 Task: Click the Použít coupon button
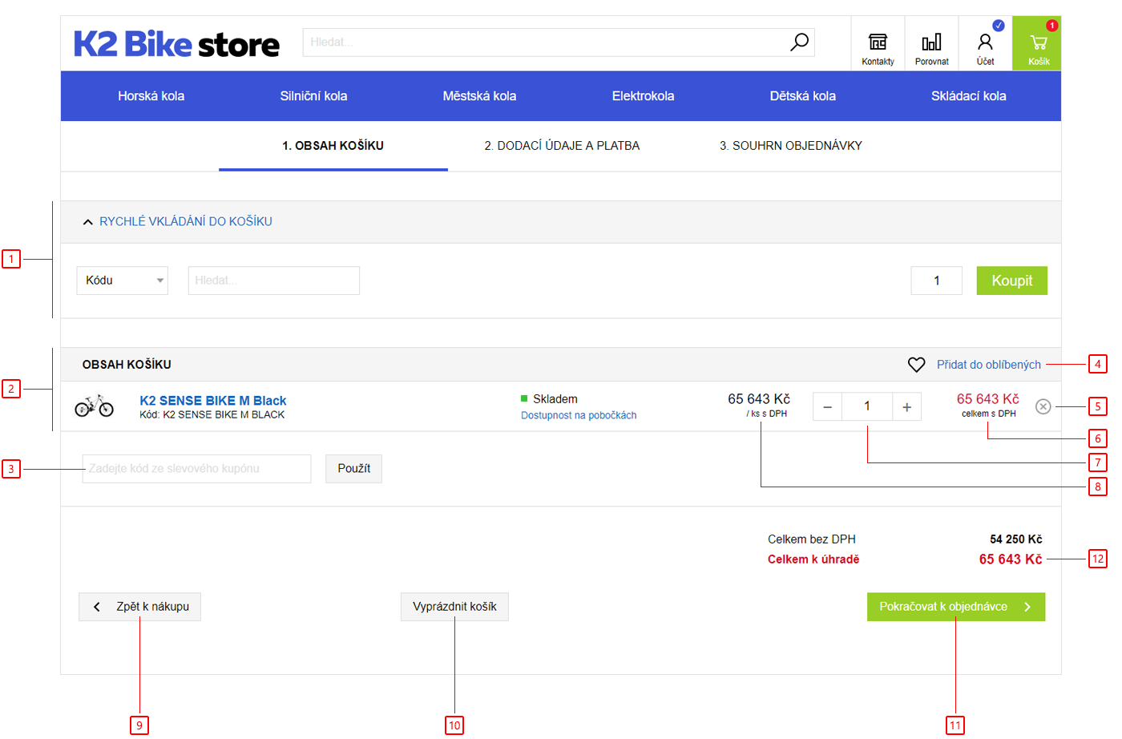pos(353,469)
